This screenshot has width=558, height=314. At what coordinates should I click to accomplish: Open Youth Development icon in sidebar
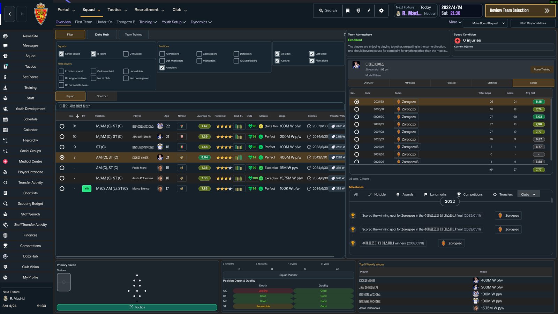point(5,109)
